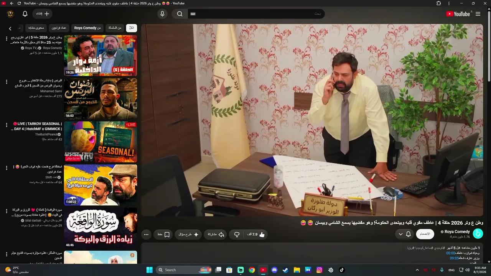491x276 pixels.
Task: Open the Roya Comedy channel avatar
Action: point(478,234)
